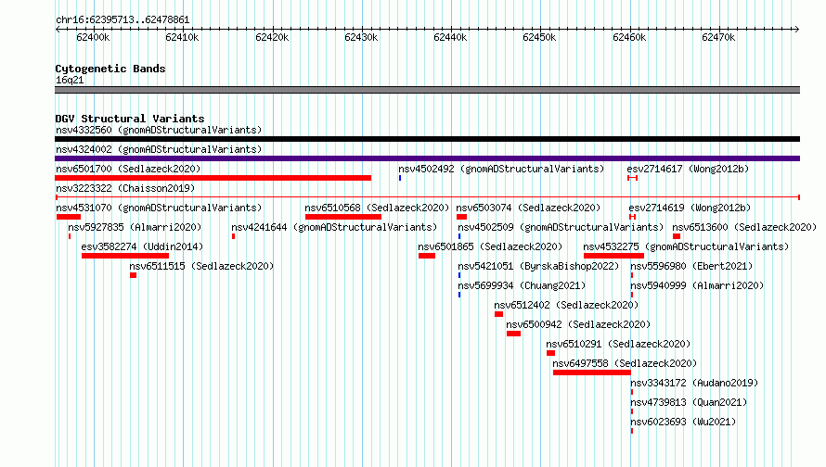Open nsv3343172 Audano2019 label

(694, 383)
